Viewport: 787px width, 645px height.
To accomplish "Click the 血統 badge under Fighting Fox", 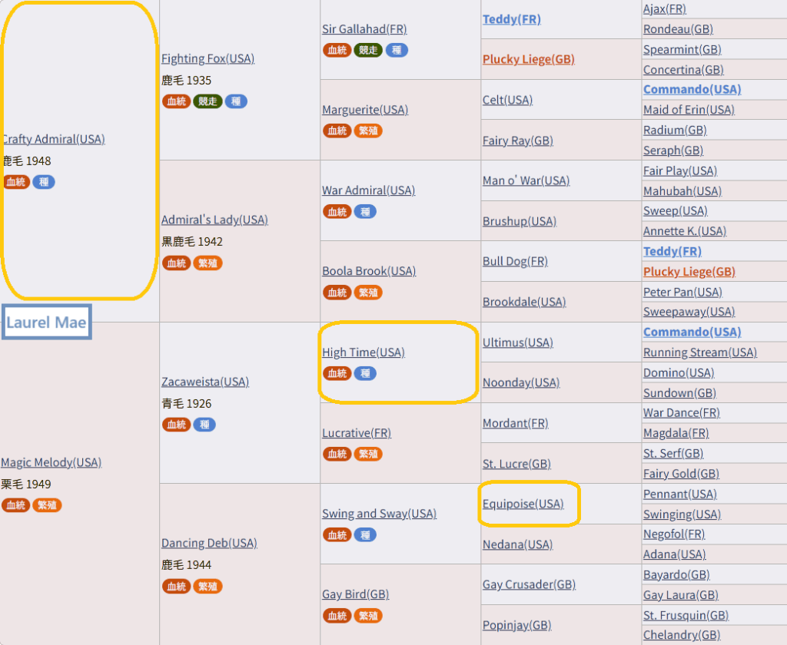I will [x=176, y=101].
